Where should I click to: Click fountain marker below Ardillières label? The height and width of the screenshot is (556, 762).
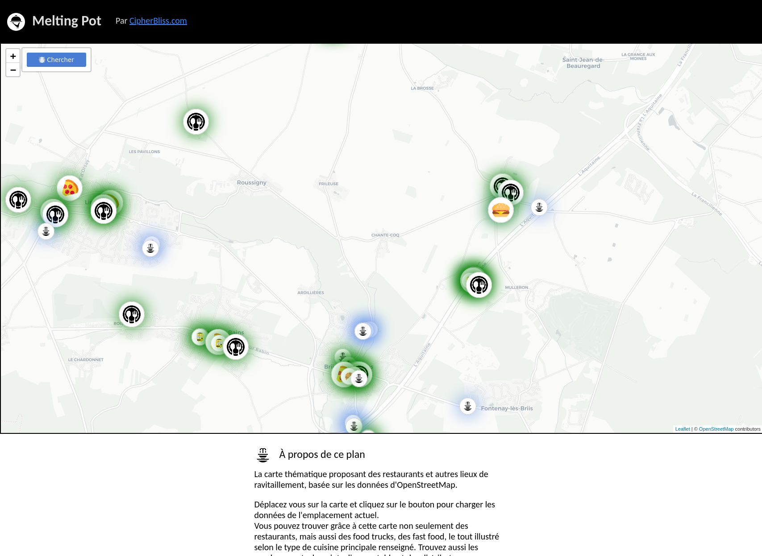click(x=363, y=331)
